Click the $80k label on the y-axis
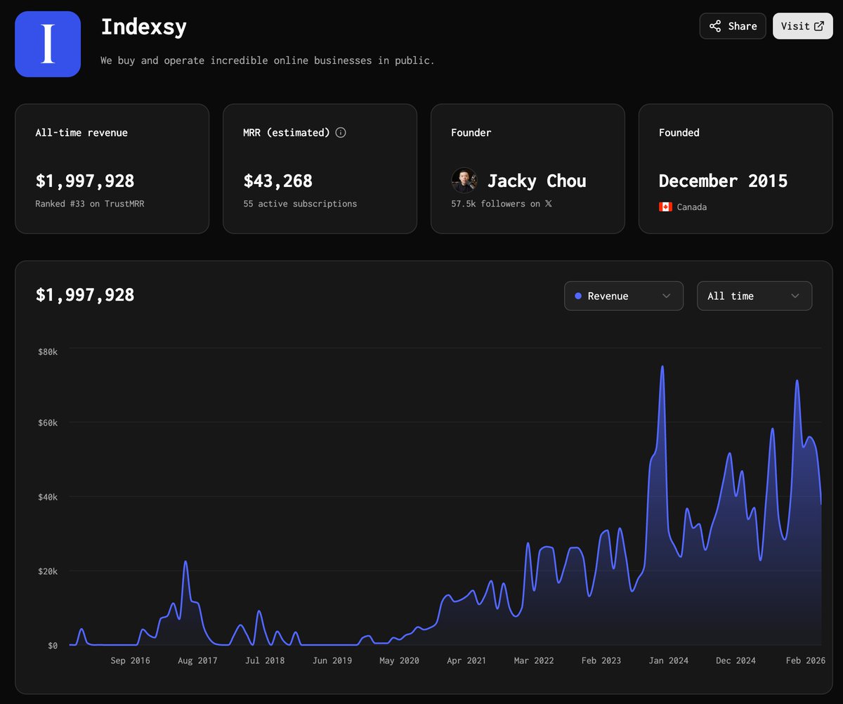The width and height of the screenshot is (843, 704). tap(48, 351)
